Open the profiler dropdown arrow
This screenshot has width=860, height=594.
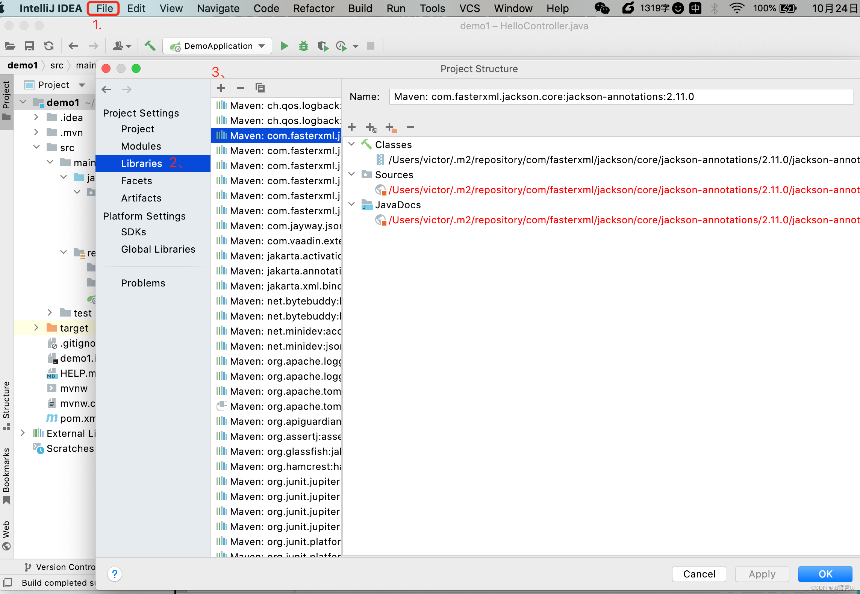[356, 47]
